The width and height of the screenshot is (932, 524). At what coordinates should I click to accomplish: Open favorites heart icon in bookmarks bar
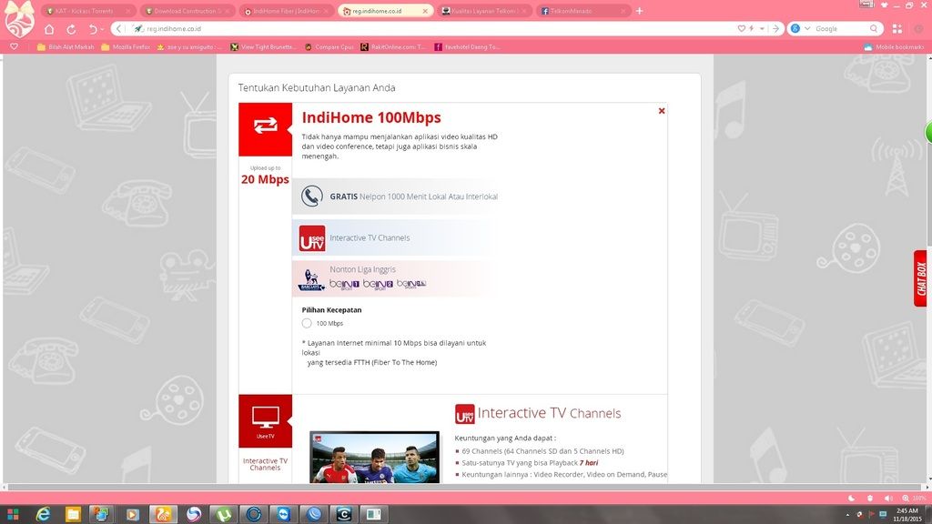click(x=14, y=46)
